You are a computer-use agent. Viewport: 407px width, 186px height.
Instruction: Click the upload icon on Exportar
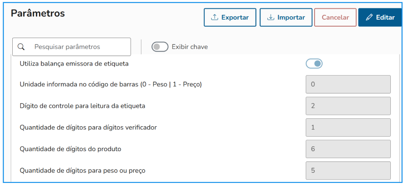[x=215, y=17]
